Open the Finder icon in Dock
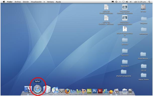The width and height of the screenshot is (153, 96). [x=28, y=89]
